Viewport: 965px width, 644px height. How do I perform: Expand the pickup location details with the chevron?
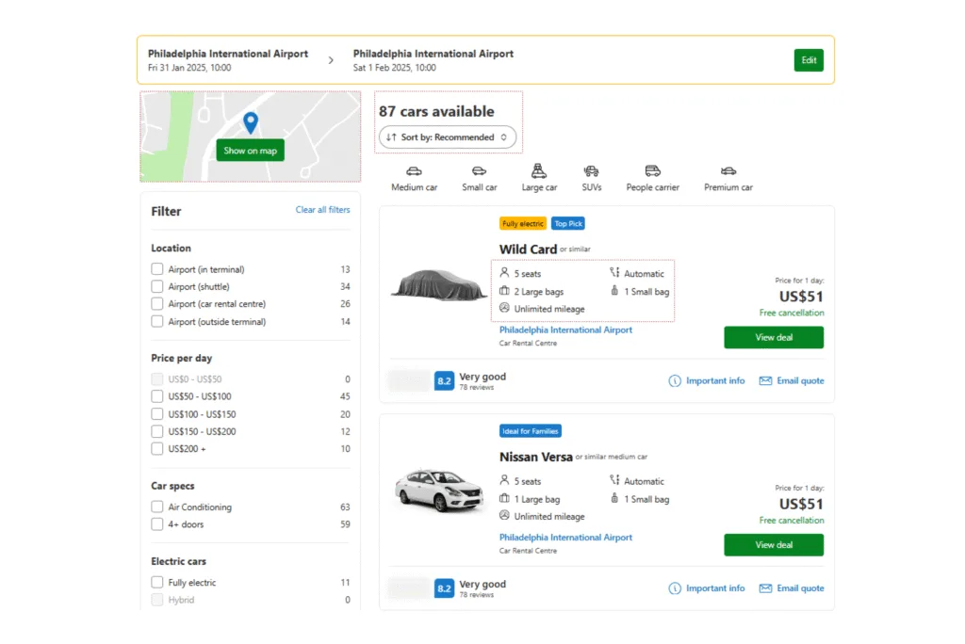329,58
